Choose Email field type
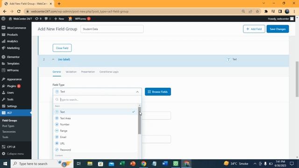299x168 pixels. click(95, 137)
